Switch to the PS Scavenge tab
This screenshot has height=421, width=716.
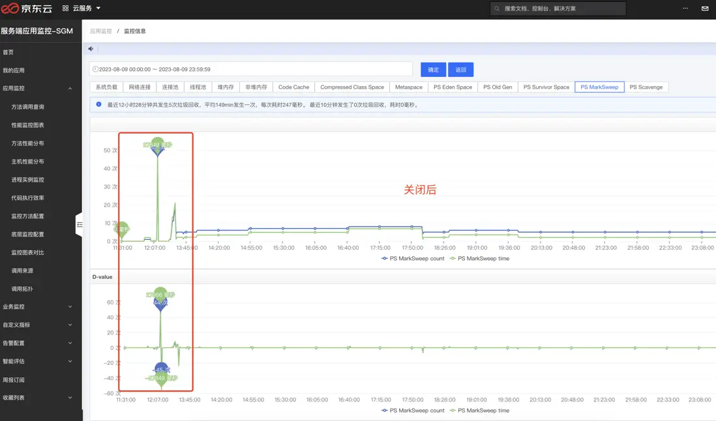click(646, 87)
